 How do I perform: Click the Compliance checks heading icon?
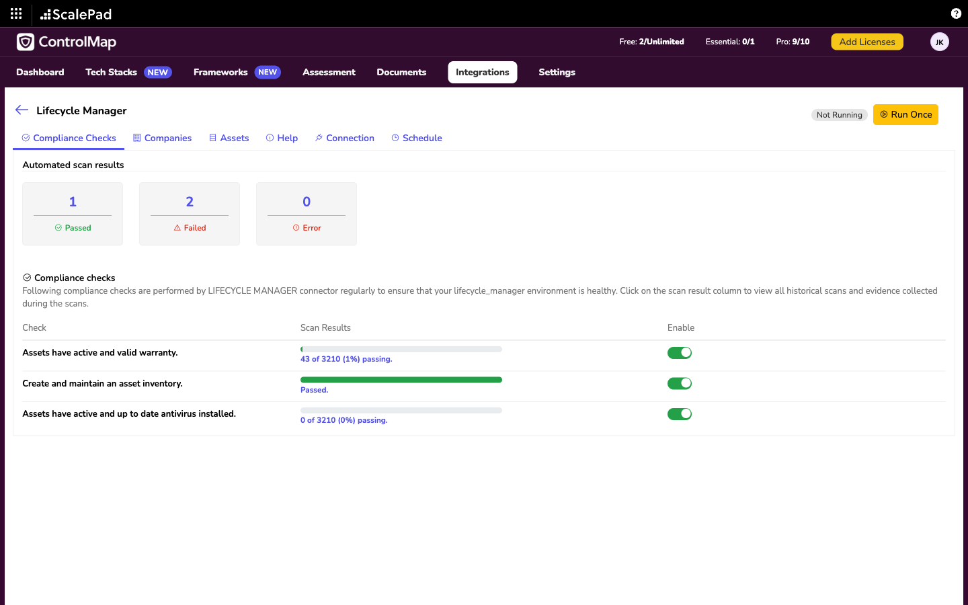click(27, 278)
